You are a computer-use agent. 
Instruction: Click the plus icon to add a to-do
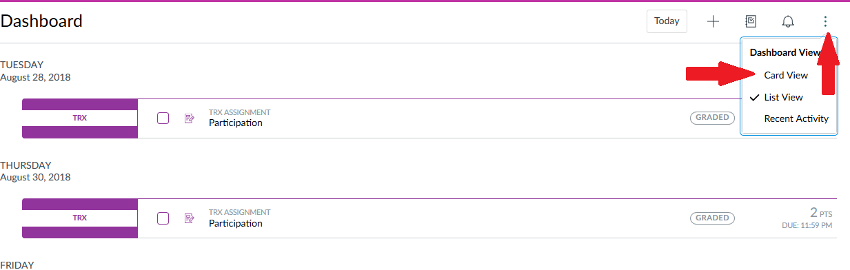point(714,21)
